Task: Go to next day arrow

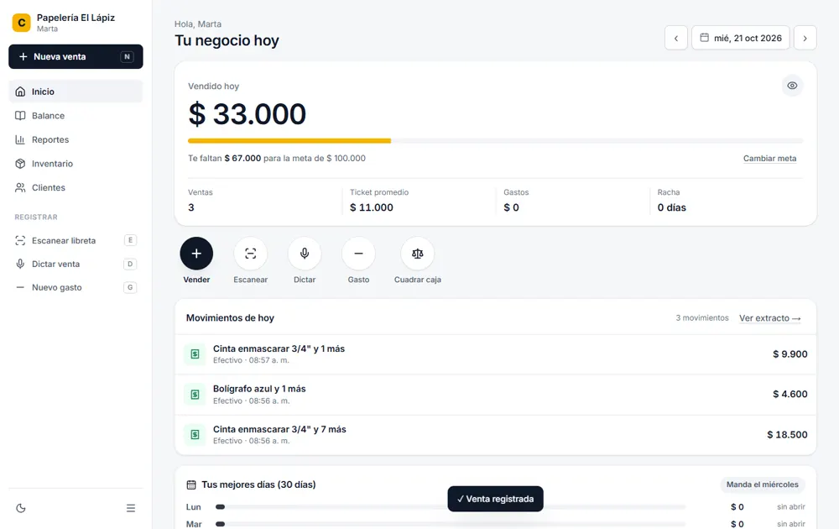Action: click(x=805, y=38)
